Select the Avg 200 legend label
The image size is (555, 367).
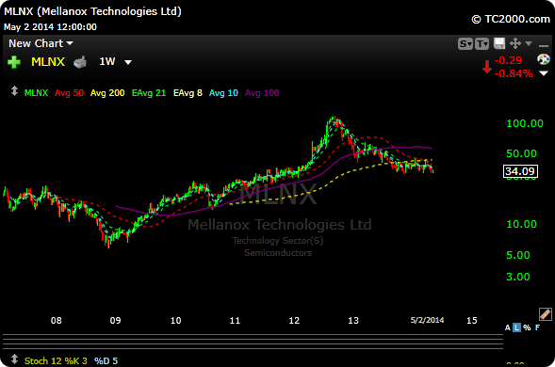107,93
